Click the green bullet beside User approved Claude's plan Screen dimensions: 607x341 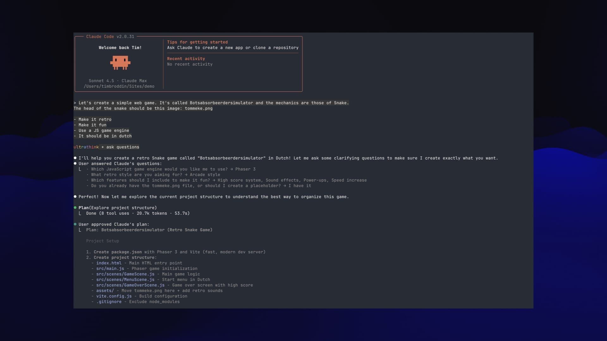(75, 224)
